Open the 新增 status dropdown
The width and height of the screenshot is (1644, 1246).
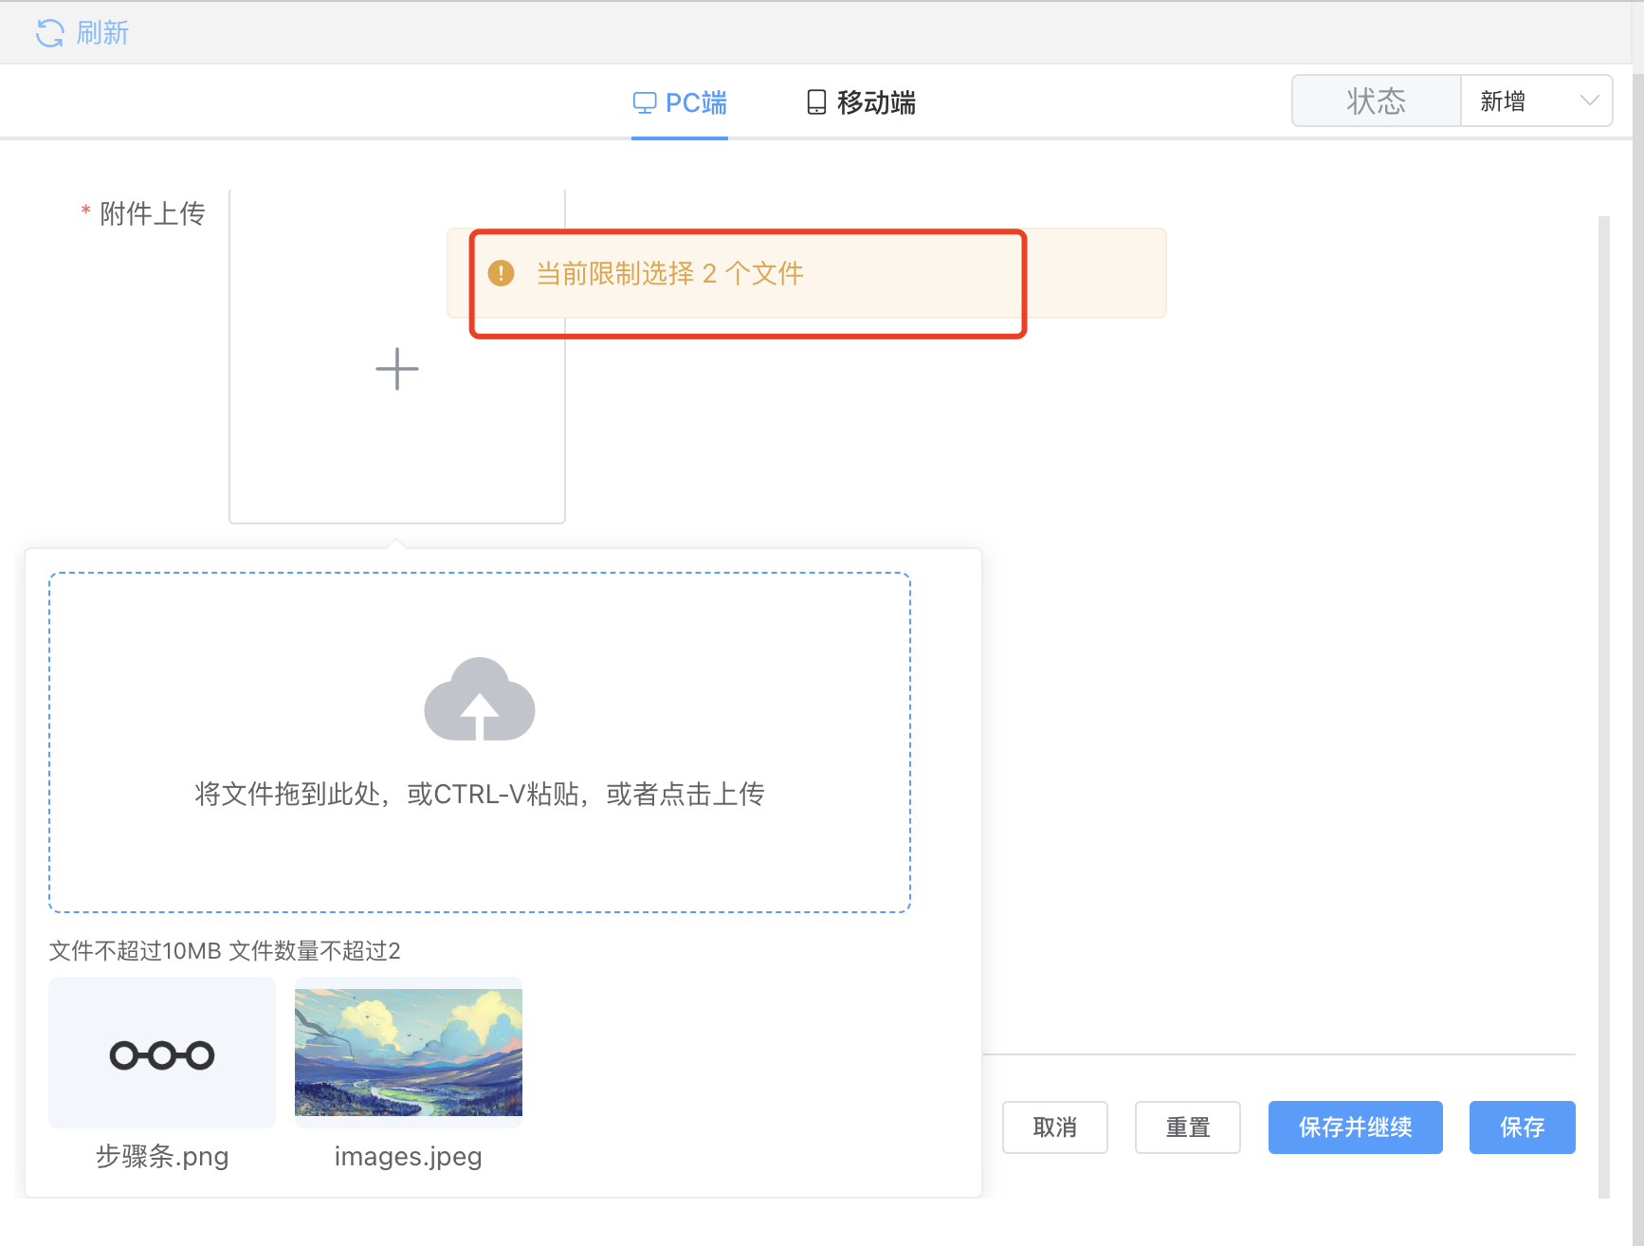pos(1517,101)
